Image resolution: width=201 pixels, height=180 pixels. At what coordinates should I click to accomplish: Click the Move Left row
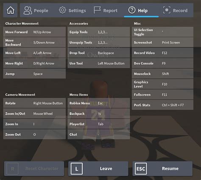pyautogui.click(x=34, y=53)
